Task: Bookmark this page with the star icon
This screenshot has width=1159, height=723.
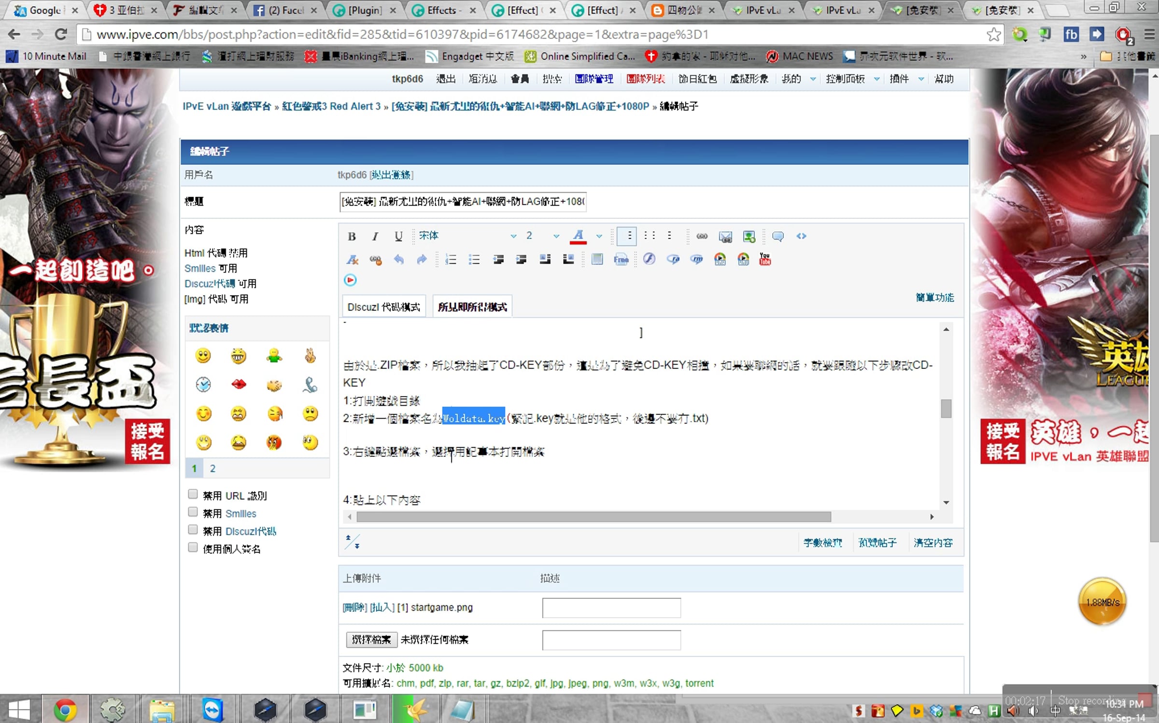Action: [993, 34]
